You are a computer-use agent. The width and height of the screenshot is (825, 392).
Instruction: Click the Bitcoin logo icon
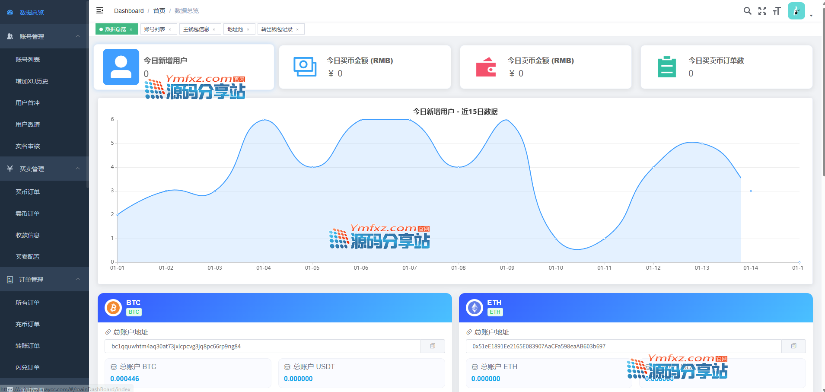pyautogui.click(x=113, y=308)
